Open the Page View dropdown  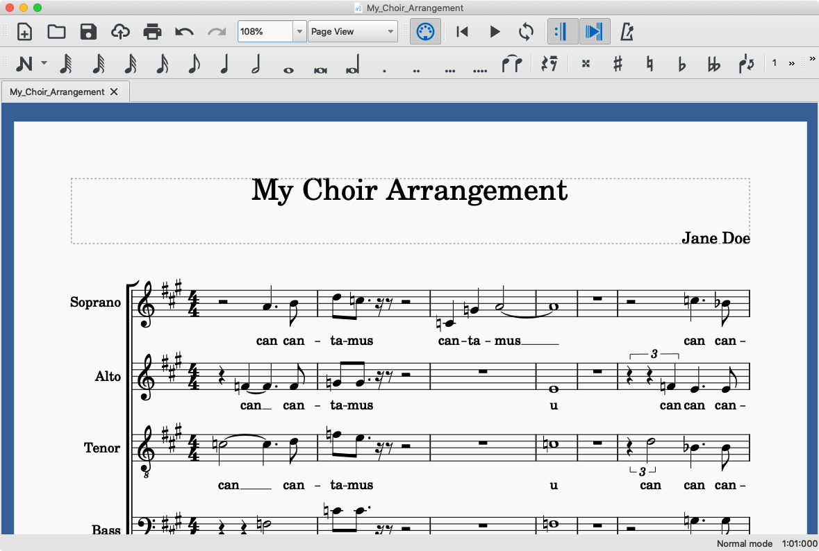pos(353,32)
